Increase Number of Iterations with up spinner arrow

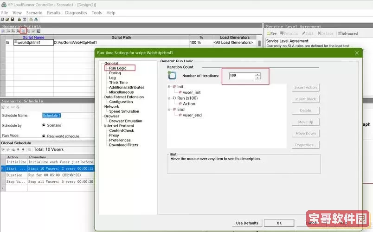pyautogui.click(x=257, y=74)
